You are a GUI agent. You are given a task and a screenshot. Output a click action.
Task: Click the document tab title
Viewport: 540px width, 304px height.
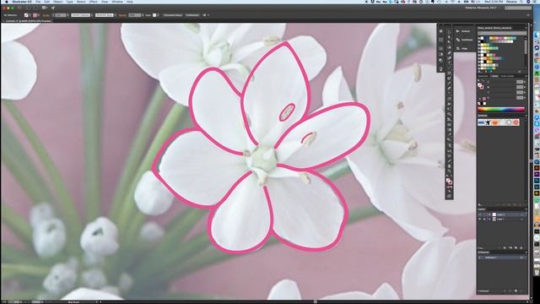coord(28,21)
